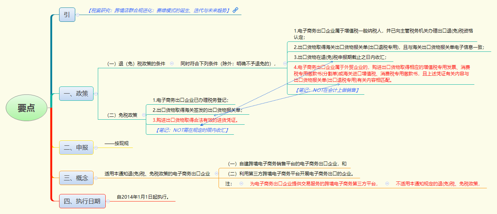Select condition 3.出口货物在退(免)税申报期截止之日内收汇
Image resolution: width=497 pixels, height=214 pixels.
click(x=340, y=57)
